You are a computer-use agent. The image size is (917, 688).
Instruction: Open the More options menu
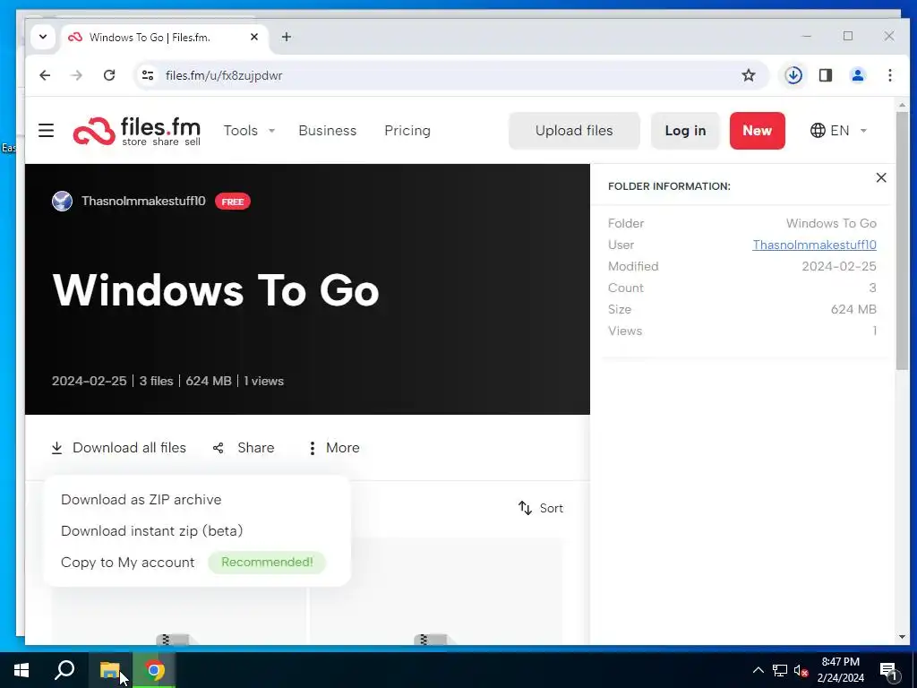point(334,448)
